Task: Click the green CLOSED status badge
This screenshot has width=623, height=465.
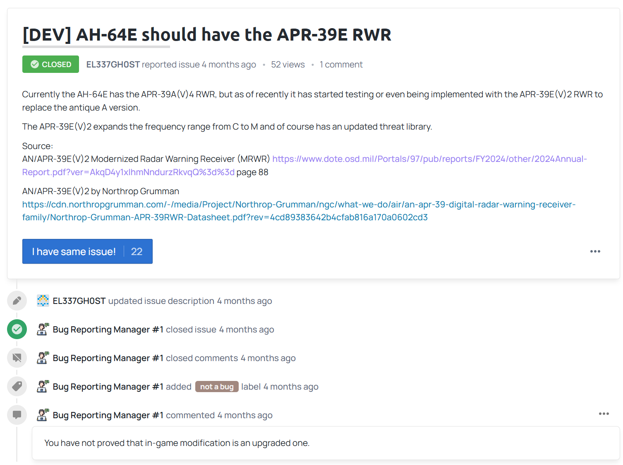Action: point(50,64)
